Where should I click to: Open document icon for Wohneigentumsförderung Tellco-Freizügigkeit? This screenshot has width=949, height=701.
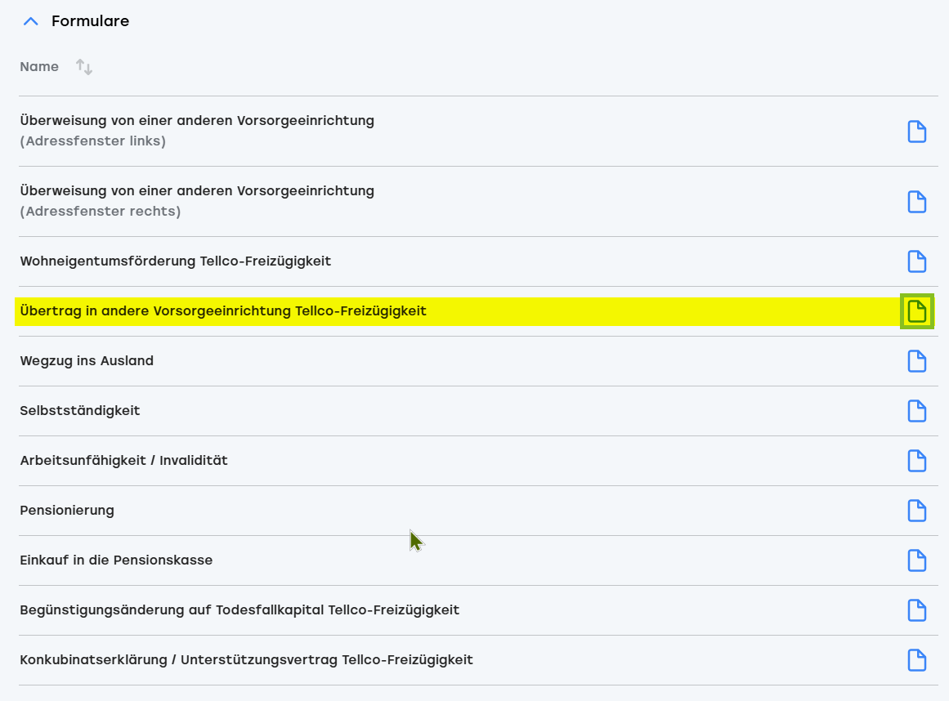[917, 261]
